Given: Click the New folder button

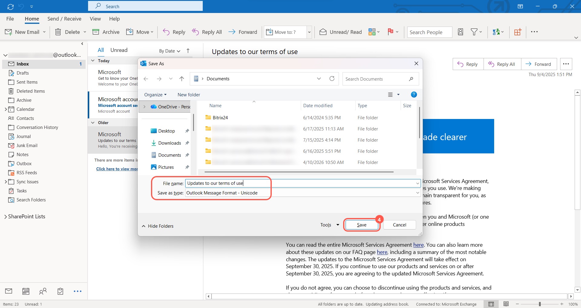Looking at the screenshot, I should tap(189, 95).
